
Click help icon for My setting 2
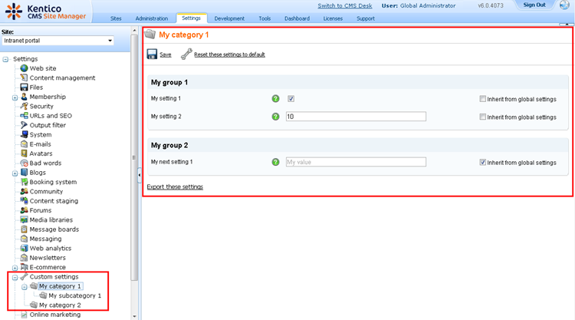(275, 117)
